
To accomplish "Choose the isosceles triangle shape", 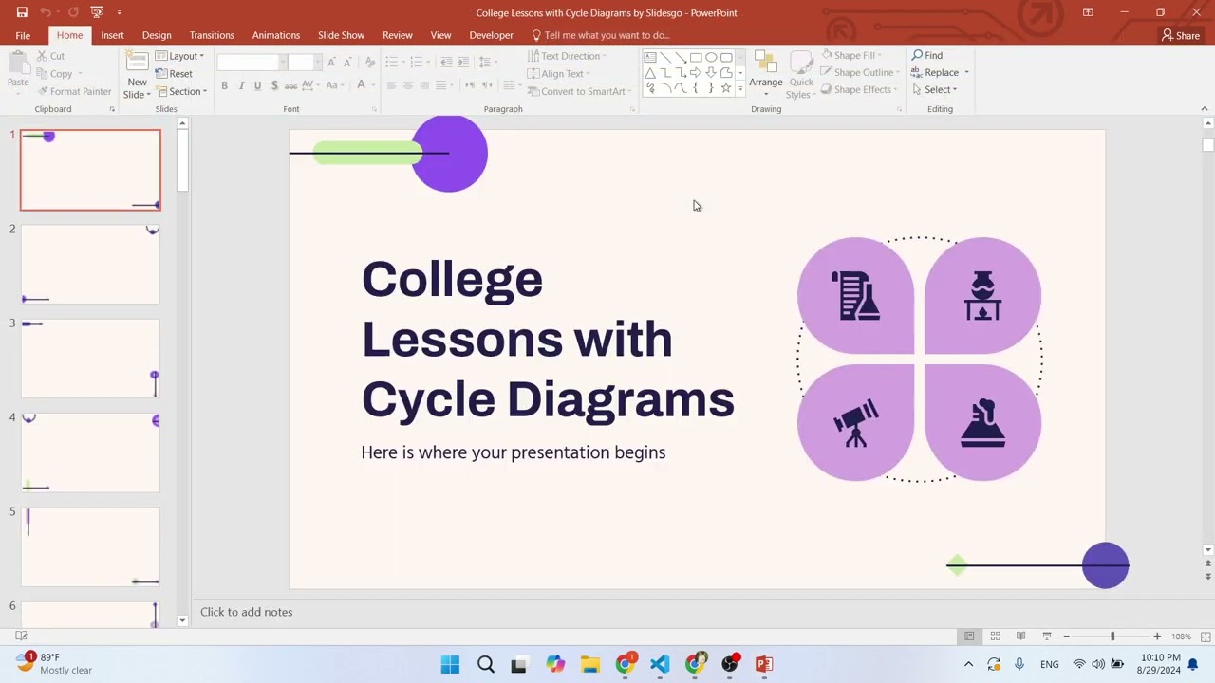I will coord(650,73).
